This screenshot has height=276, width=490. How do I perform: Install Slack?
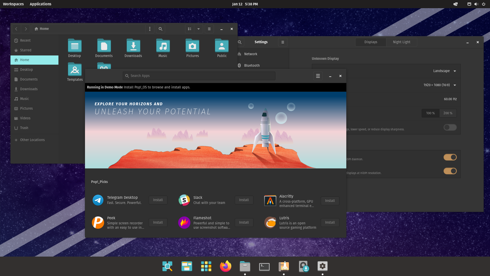click(x=244, y=200)
